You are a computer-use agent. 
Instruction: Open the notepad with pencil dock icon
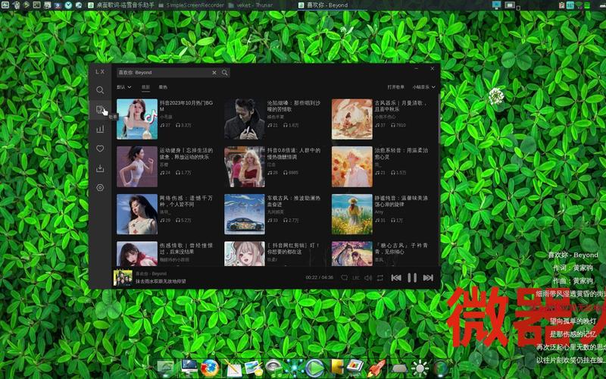pos(233,368)
